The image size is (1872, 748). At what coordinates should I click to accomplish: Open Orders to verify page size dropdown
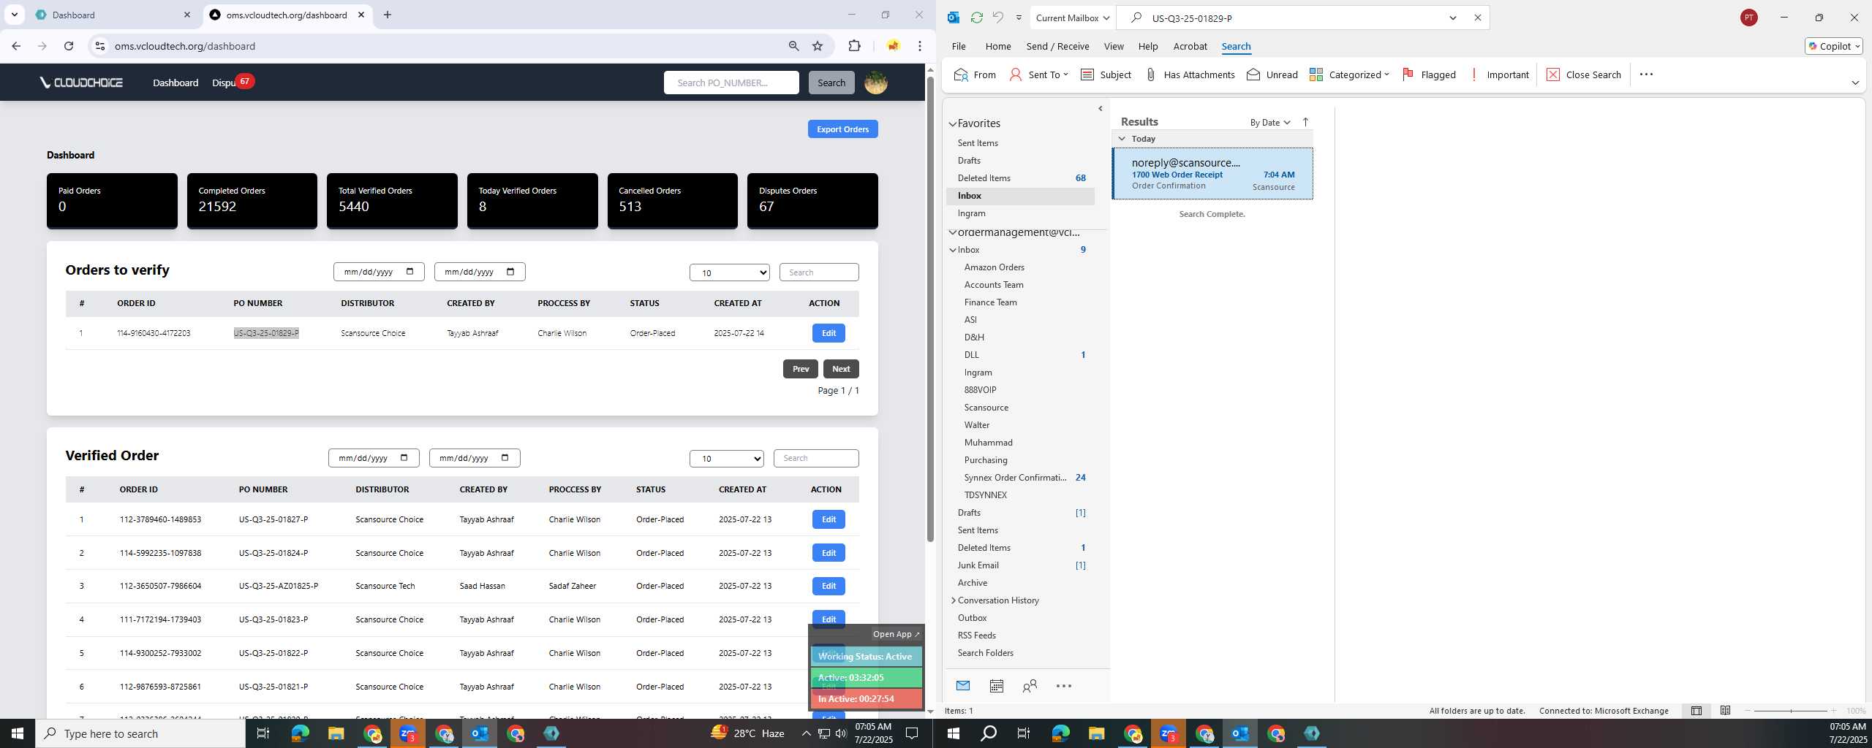(730, 272)
